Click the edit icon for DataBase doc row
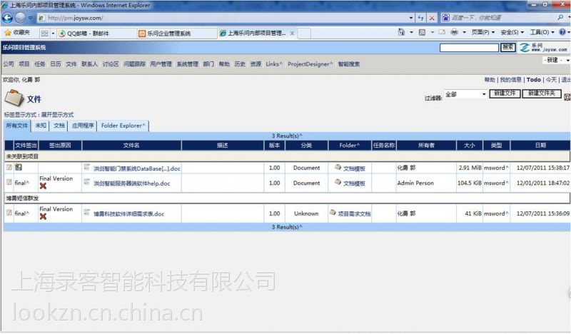 pos(9,168)
